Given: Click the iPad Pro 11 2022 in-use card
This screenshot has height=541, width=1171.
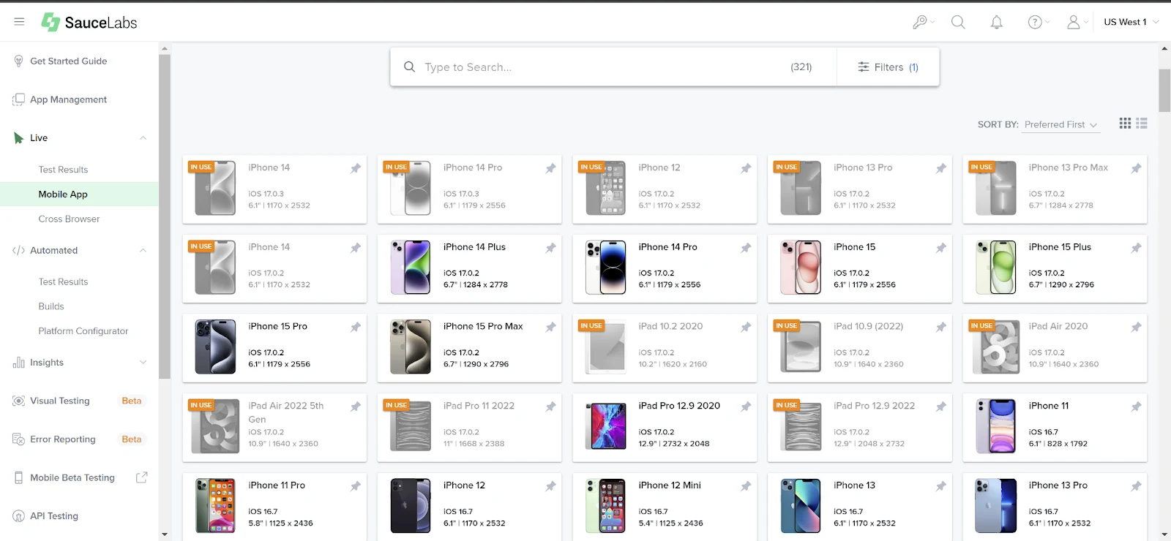Looking at the screenshot, I should 469,428.
